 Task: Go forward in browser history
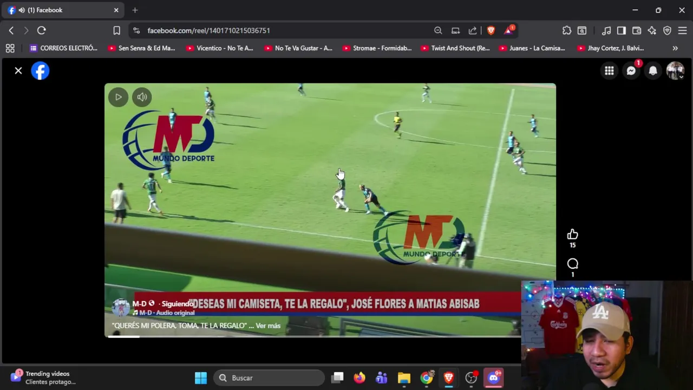[x=26, y=30]
